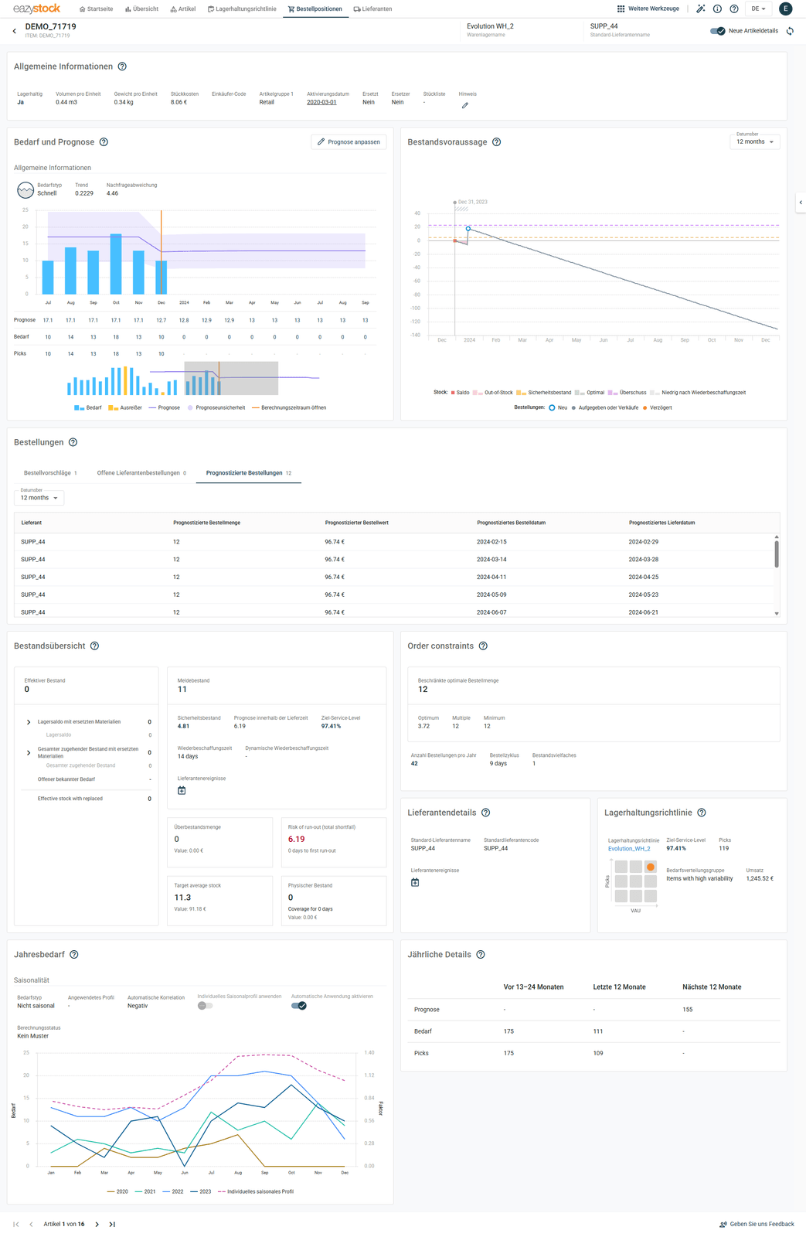Enable Individuelles Saisonalprofil anwenden toggle
This screenshot has height=1237, width=806.
205,1006
